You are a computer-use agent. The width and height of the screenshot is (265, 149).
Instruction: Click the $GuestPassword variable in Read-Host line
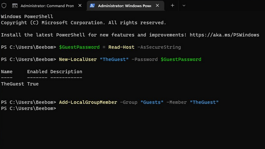79,47
